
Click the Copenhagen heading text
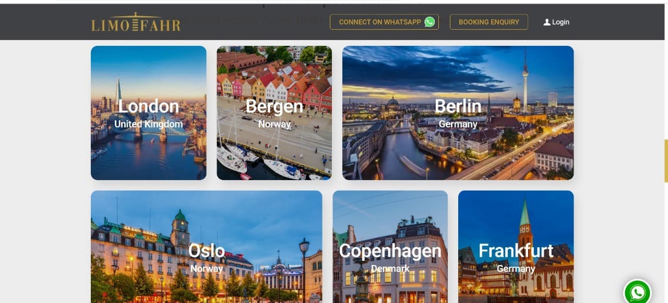coord(390,251)
